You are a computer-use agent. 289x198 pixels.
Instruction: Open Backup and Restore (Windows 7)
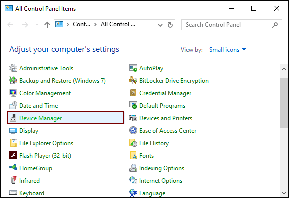(x=62, y=81)
